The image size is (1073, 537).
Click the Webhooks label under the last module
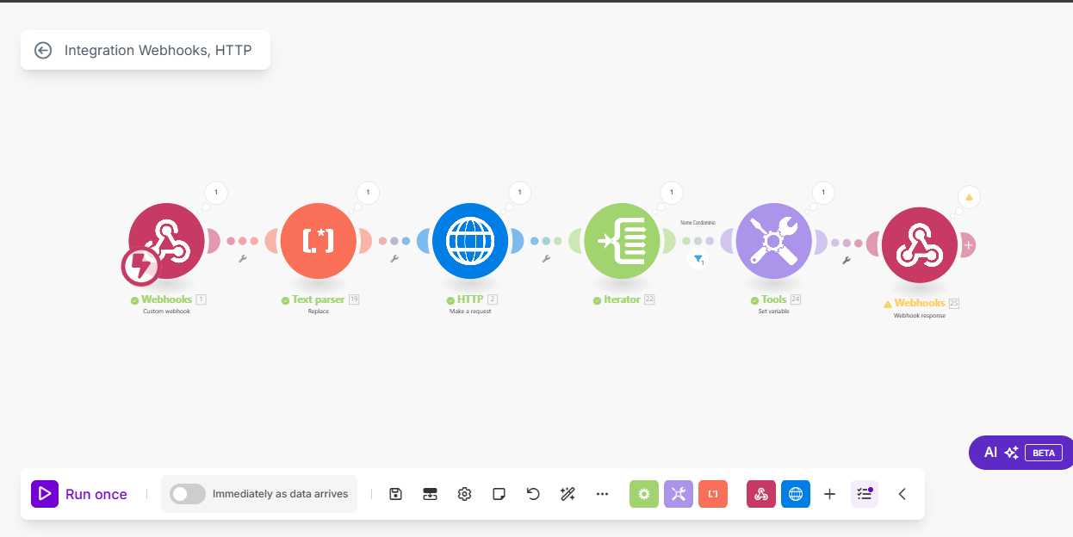click(x=920, y=303)
